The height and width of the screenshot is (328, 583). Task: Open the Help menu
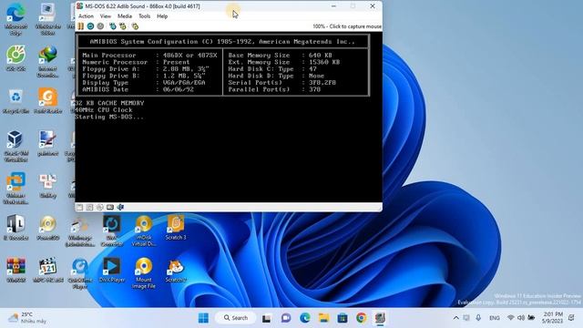162,16
